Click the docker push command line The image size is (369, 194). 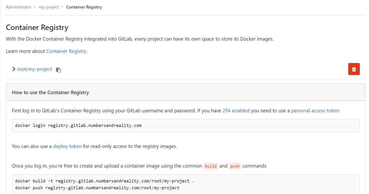click(x=97, y=188)
